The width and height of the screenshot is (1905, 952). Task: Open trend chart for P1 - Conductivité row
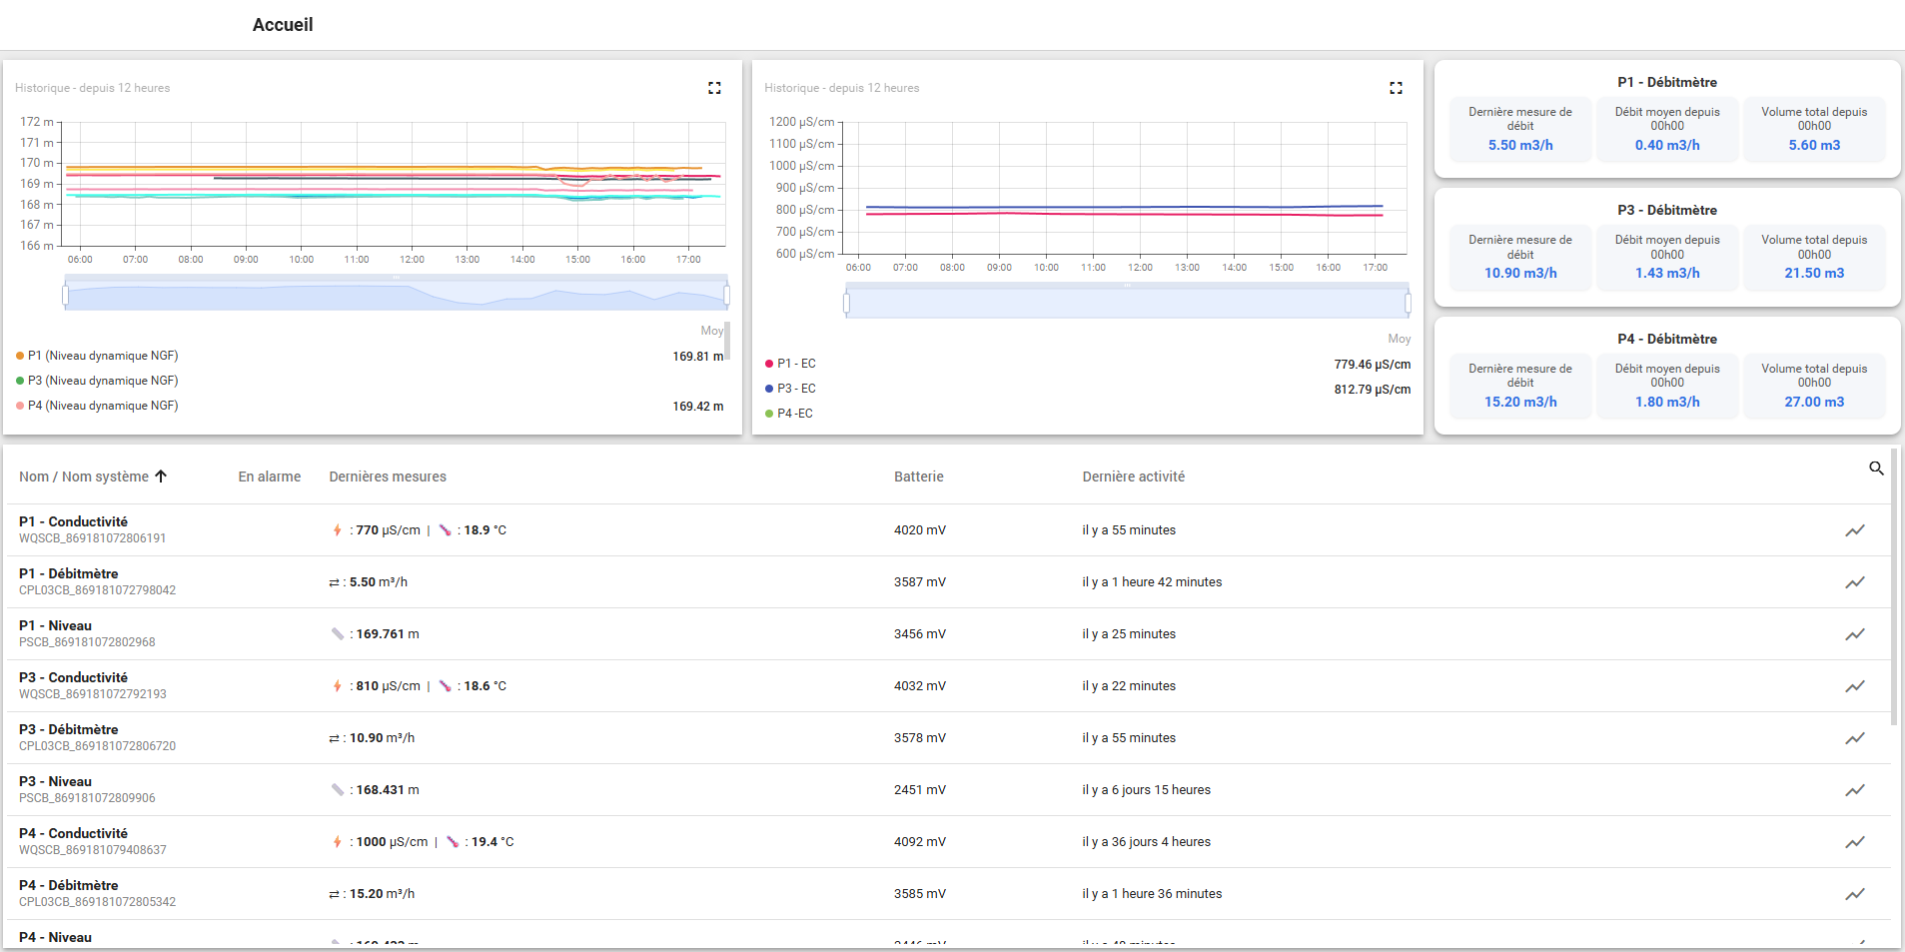pos(1855,530)
